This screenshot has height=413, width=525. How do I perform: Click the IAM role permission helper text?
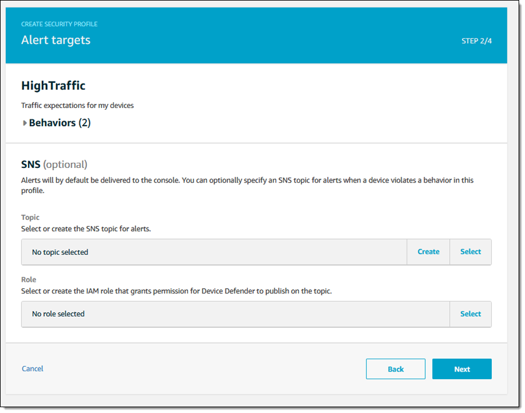[x=176, y=290]
